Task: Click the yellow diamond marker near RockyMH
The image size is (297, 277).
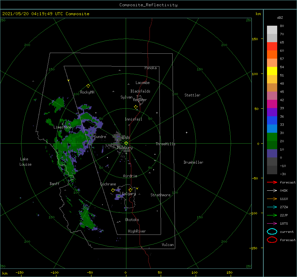Action: tap(88, 86)
